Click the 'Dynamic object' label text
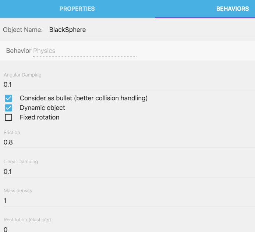Screen dimensions: 255x232 tap(42, 108)
